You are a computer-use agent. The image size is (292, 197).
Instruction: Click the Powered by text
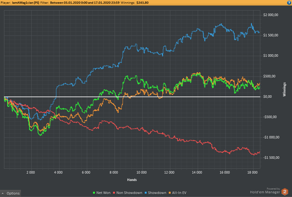(x=274, y=189)
